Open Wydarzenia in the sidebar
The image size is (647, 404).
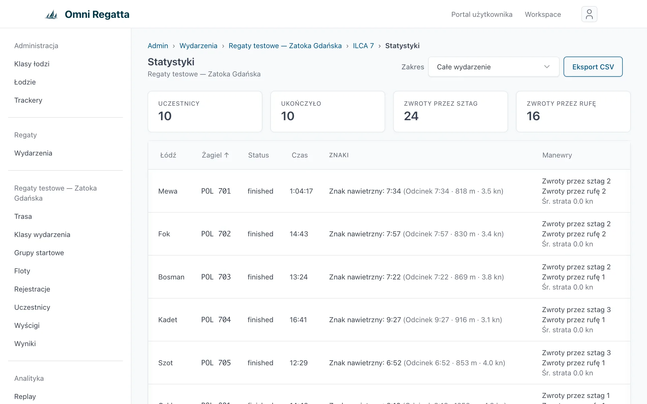(33, 153)
